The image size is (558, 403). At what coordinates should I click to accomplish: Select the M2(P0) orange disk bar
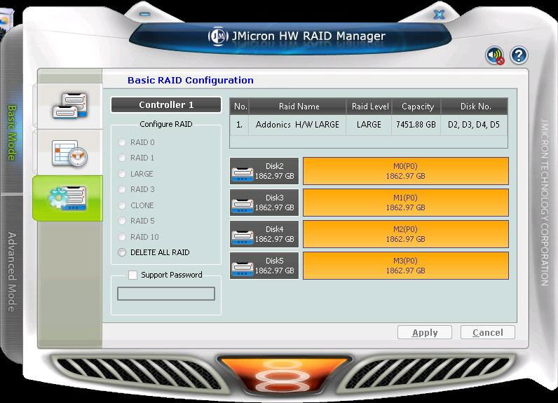pos(406,234)
